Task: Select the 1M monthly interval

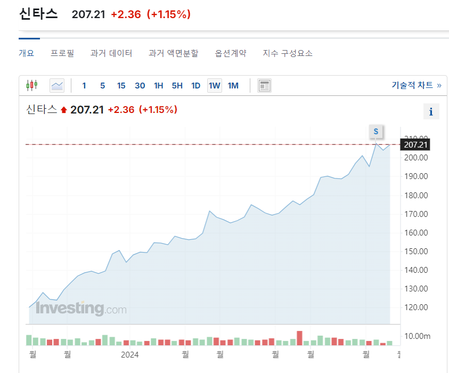Action: point(233,85)
